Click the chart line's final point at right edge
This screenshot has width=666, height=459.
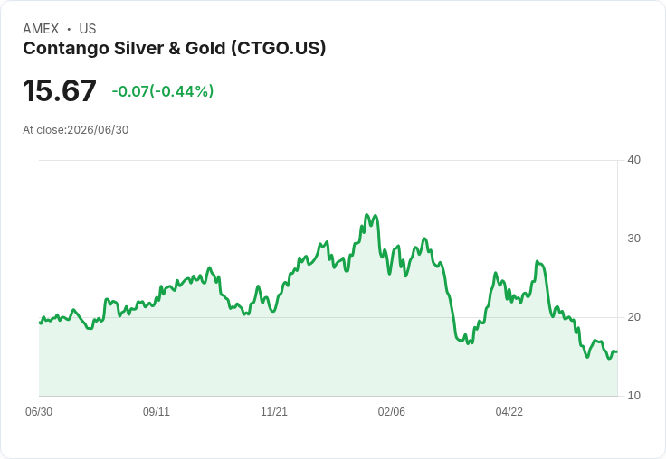tap(617, 351)
